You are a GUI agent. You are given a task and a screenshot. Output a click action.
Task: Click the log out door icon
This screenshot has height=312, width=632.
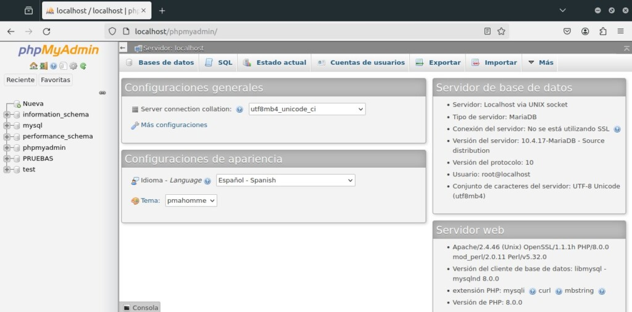click(43, 66)
